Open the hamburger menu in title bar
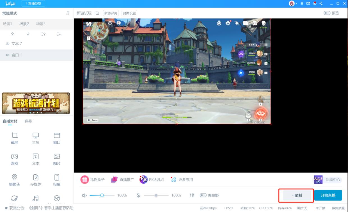 point(302,4)
